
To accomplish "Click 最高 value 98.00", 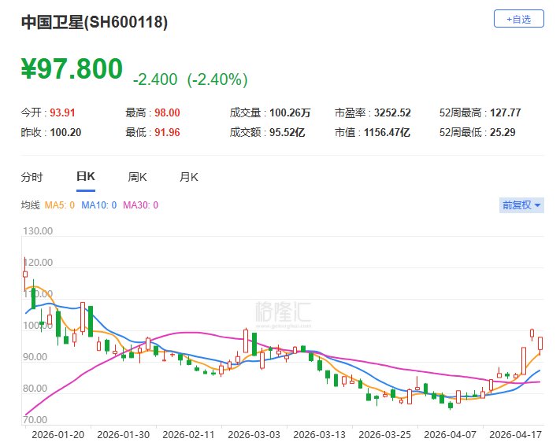I will pyautogui.click(x=167, y=112).
